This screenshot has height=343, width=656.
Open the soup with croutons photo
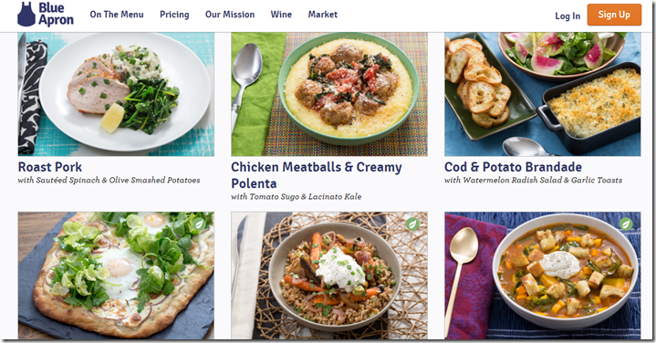(x=542, y=275)
